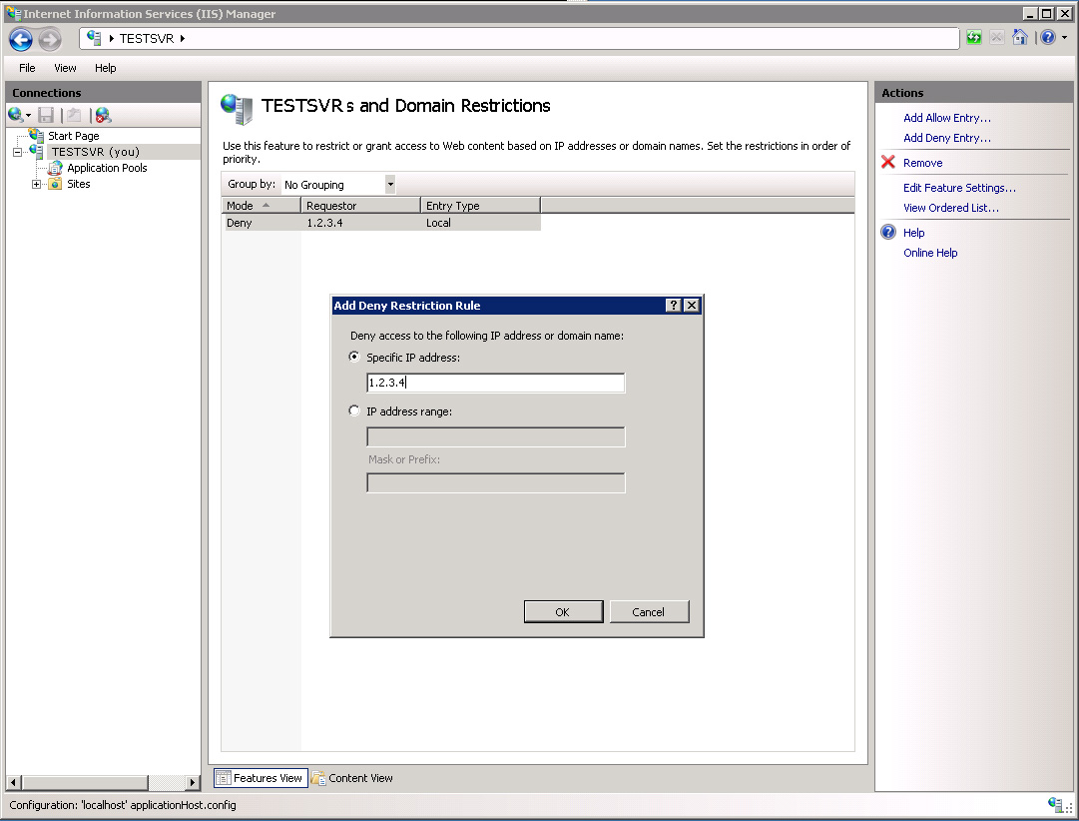Image resolution: width=1079 pixels, height=821 pixels.
Task: Open the dropdown arrow beside toolbar help icon
Action: click(1065, 38)
